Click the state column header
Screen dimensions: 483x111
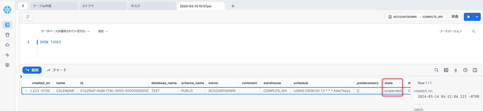tap(389, 83)
